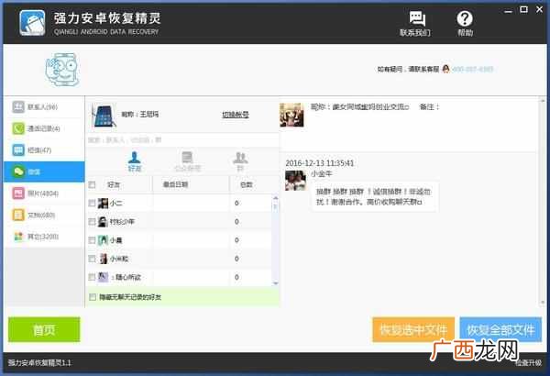550x376 pixels.
Task: Tick the select-all checkbox in the table header
Action: click(92, 184)
